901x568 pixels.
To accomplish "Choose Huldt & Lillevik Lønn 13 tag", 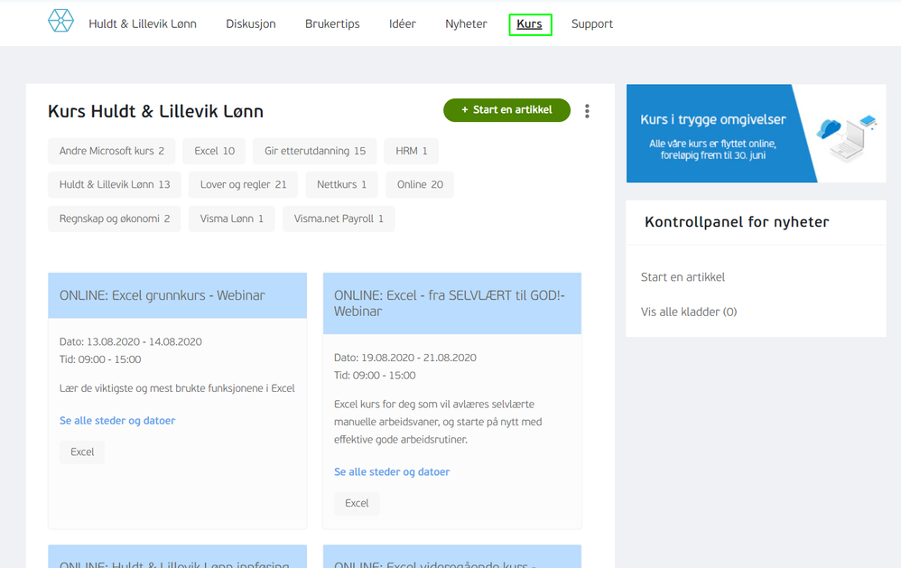I will [x=115, y=184].
